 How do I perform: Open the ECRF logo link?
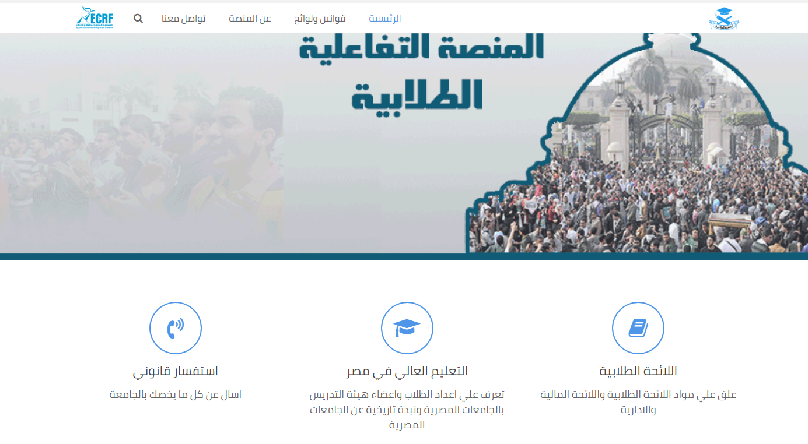94,18
